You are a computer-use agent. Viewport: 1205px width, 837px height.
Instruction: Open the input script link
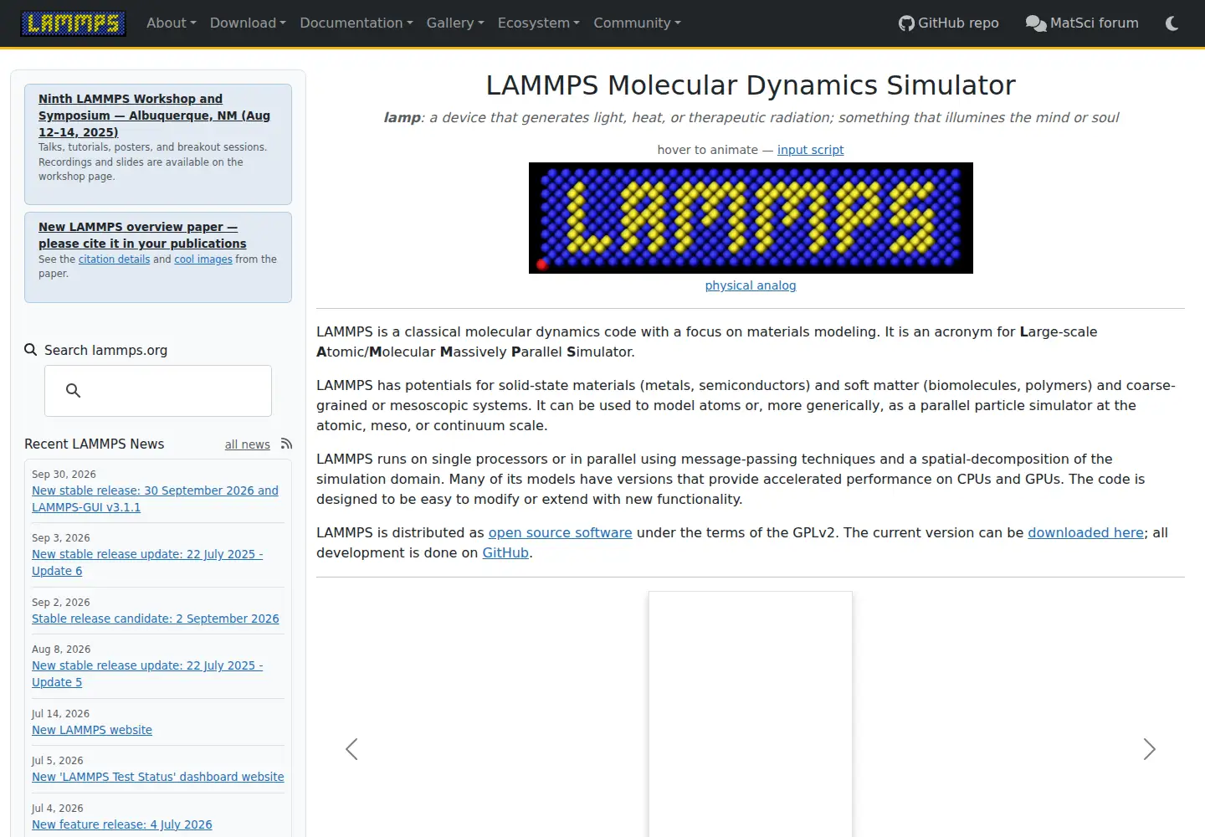810,150
